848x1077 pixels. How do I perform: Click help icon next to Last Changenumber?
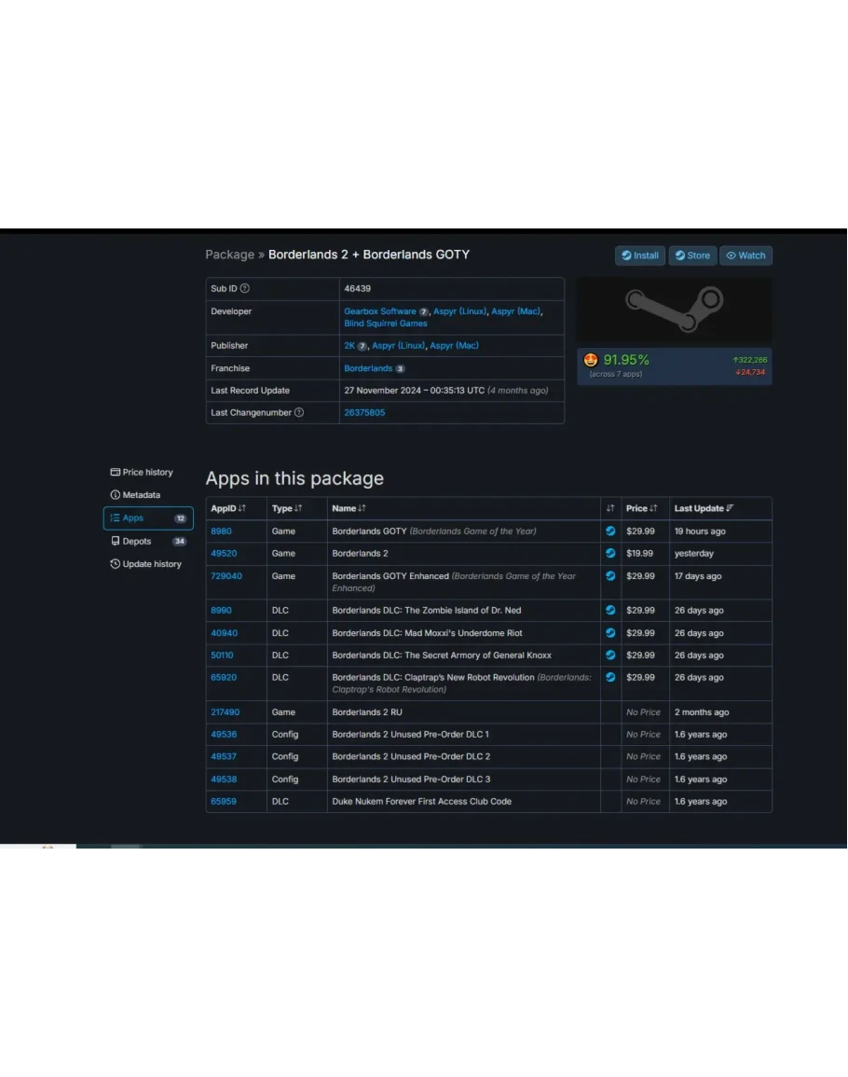[299, 413]
